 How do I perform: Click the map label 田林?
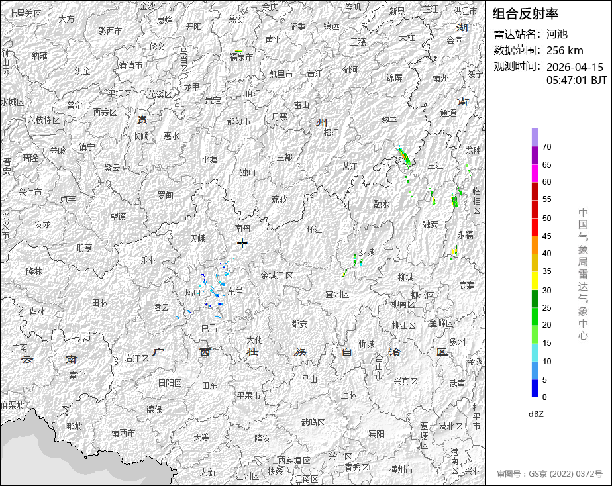(100, 303)
